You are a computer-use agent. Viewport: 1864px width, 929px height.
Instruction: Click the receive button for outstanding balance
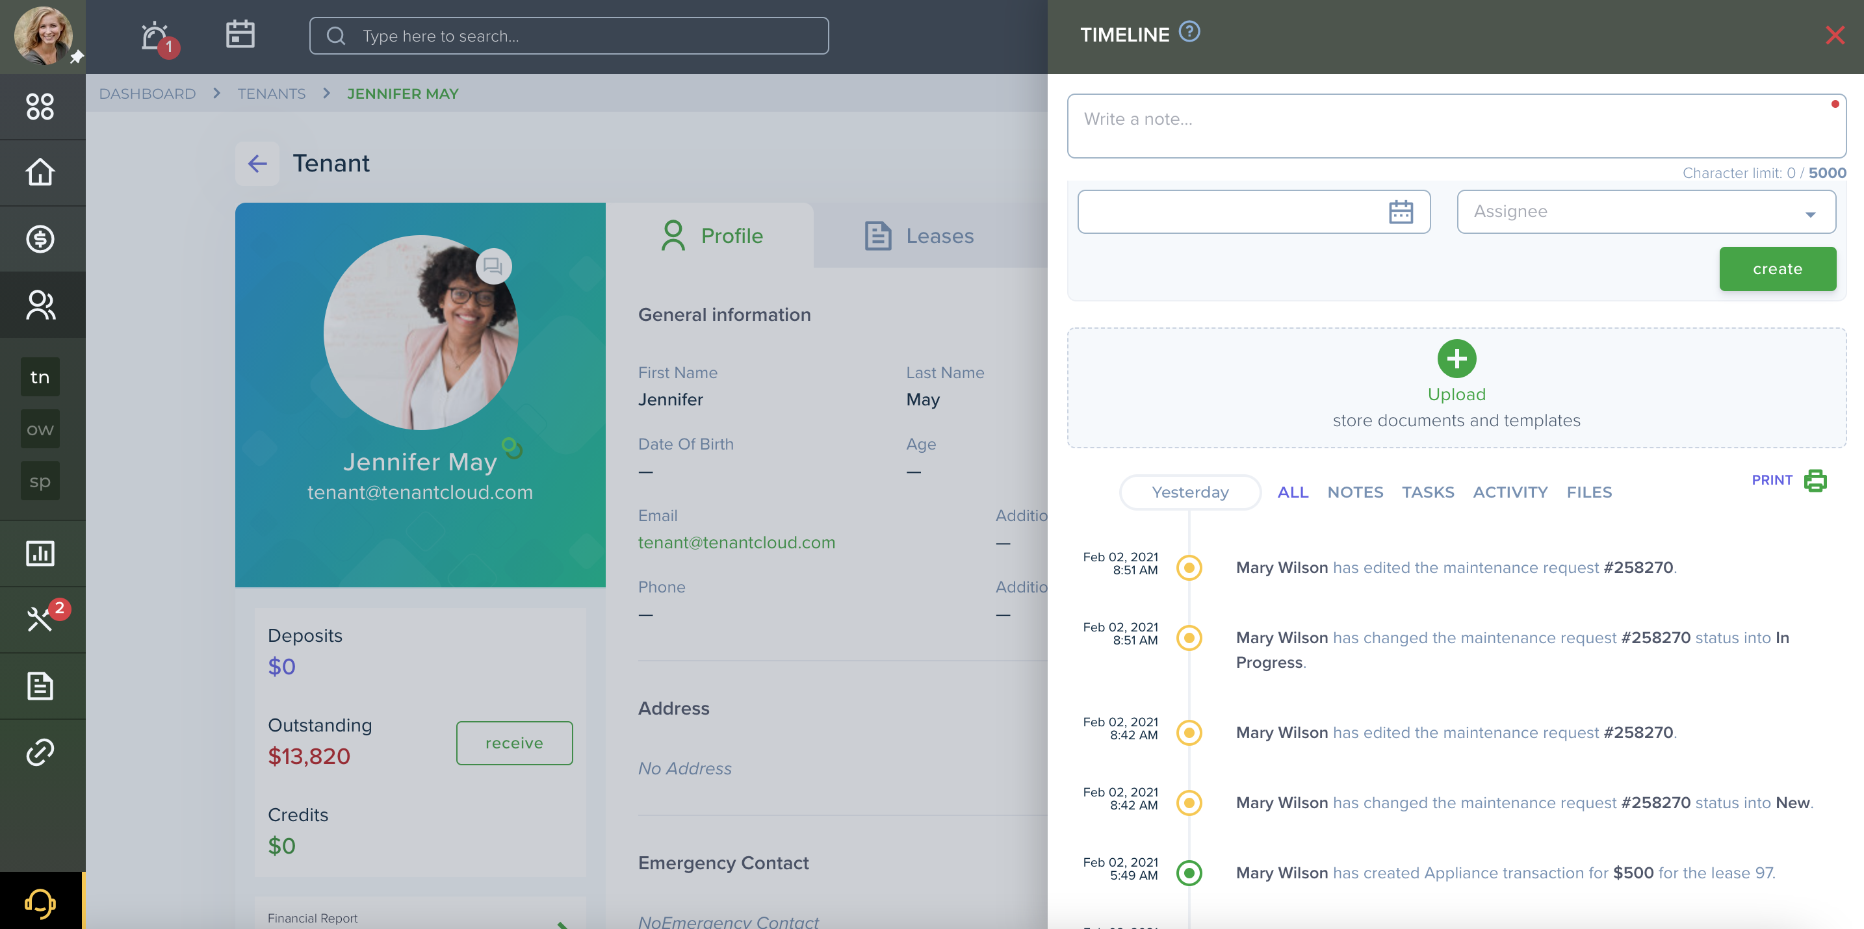(513, 741)
